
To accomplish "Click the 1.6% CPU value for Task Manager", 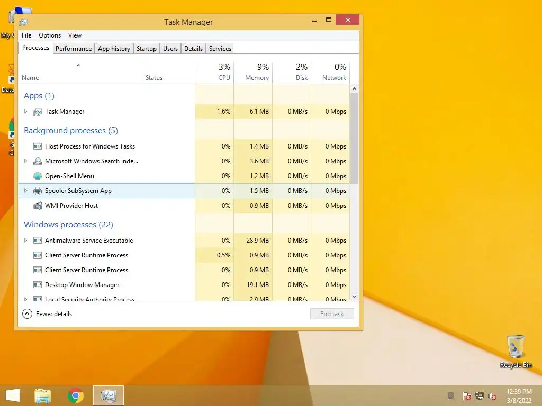I will [224, 112].
